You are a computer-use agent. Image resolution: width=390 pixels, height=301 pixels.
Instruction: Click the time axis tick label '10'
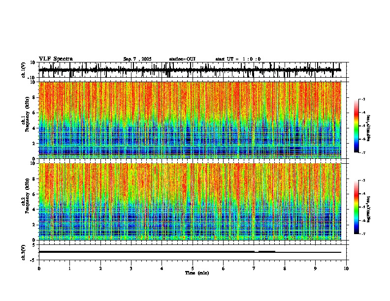pyautogui.click(x=346, y=269)
